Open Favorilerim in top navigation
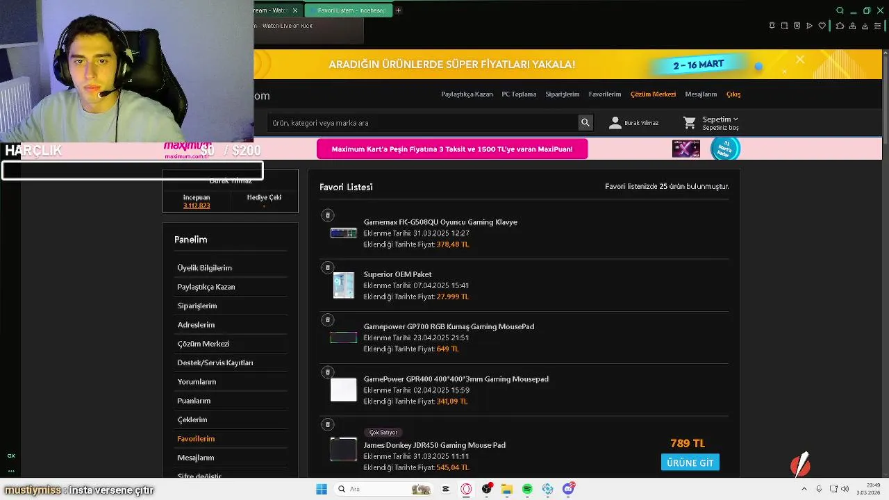The height and width of the screenshot is (500, 889). (x=605, y=94)
